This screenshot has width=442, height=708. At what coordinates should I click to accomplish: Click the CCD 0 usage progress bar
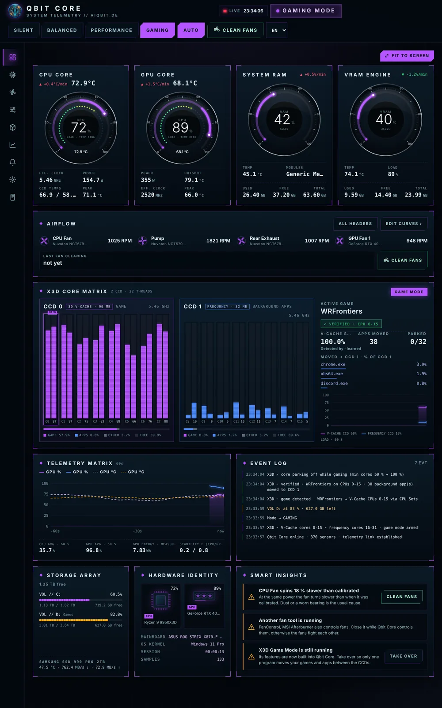[x=107, y=429]
